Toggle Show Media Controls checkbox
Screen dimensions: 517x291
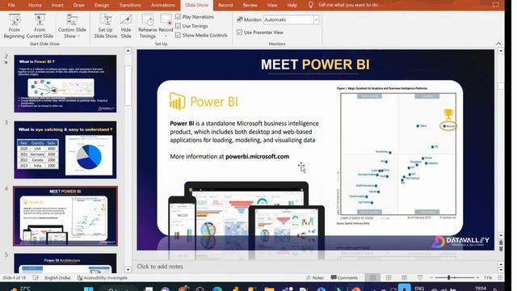pyautogui.click(x=179, y=35)
